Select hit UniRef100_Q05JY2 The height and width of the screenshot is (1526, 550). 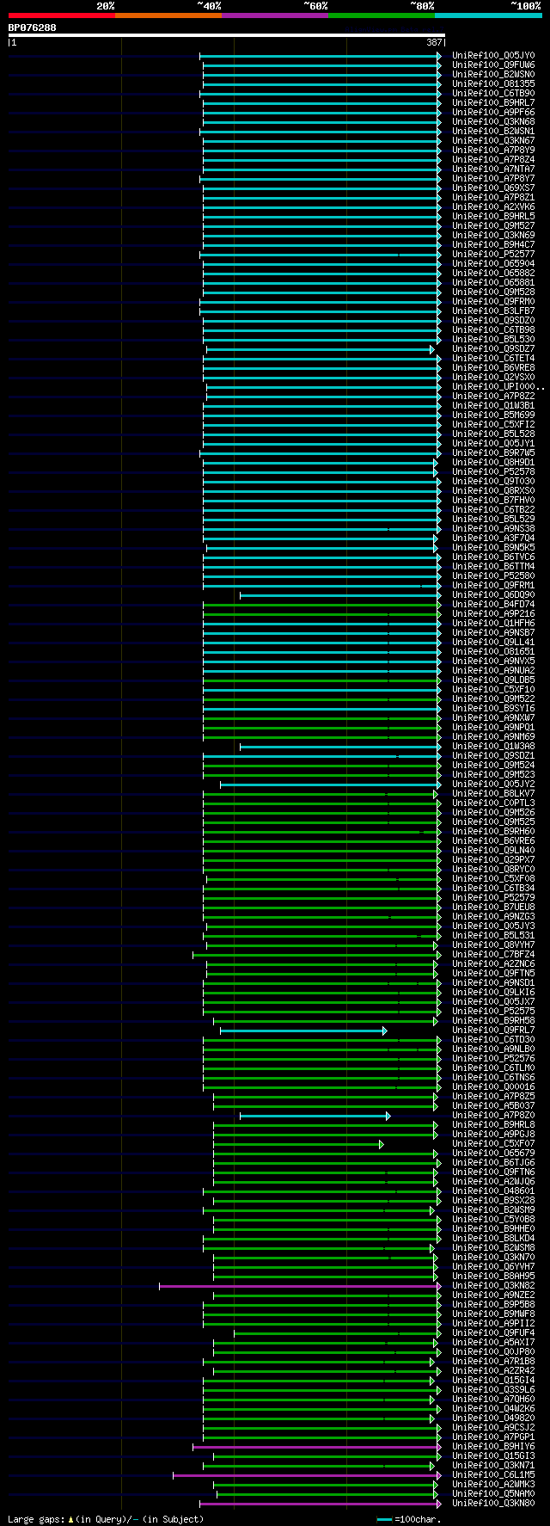493,785
